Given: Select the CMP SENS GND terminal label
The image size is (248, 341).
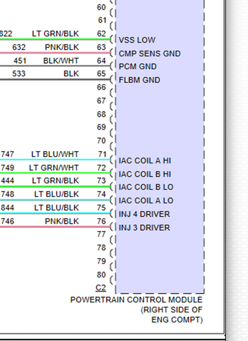Looking at the screenshot, I should 150,54.
